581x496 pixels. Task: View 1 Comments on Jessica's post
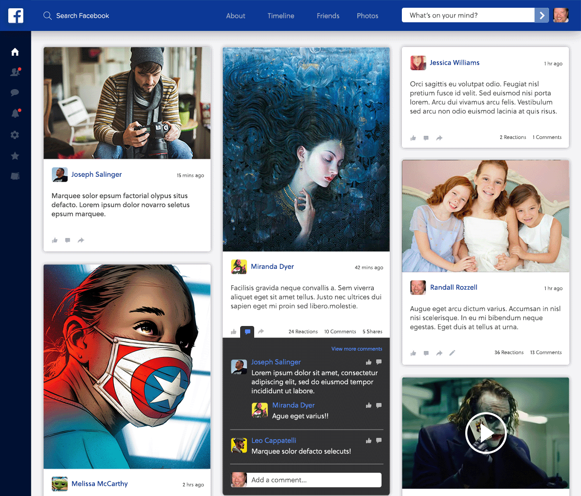point(547,138)
